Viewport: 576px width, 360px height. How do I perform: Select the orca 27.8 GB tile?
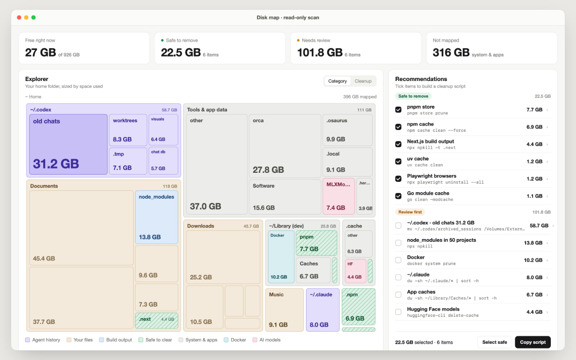285,146
